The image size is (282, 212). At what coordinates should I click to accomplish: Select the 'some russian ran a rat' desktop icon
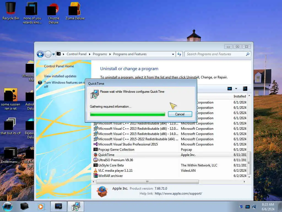click(x=11, y=99)
